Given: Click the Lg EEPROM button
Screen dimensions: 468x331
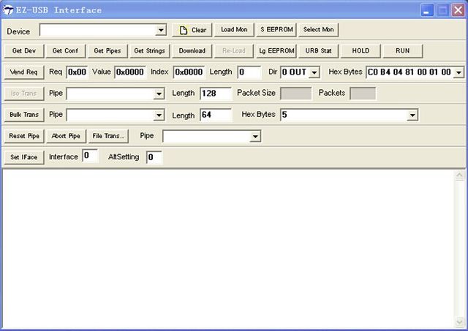Looking at the screenshot, I should click(x=276, y=51).
